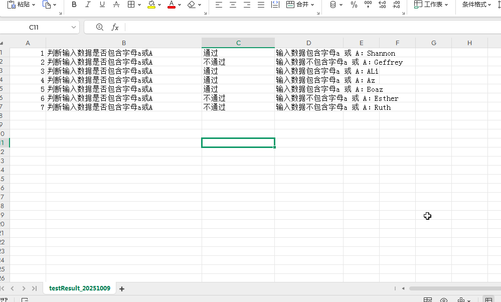Apply the yellow fill color bucket
501x302 pixels.
pyautogui.click(x=151, y=5)
